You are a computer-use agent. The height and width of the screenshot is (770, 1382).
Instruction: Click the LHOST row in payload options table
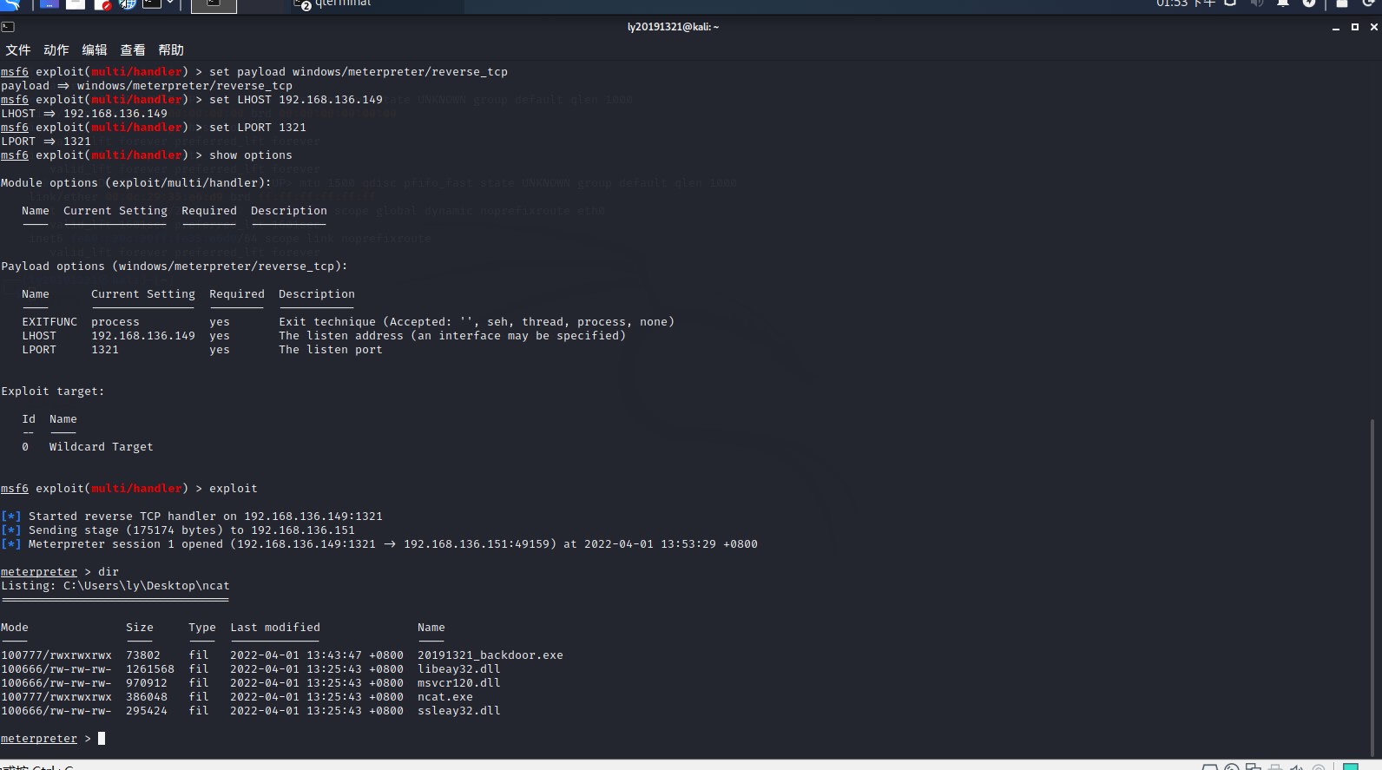[x=324, y=336]
